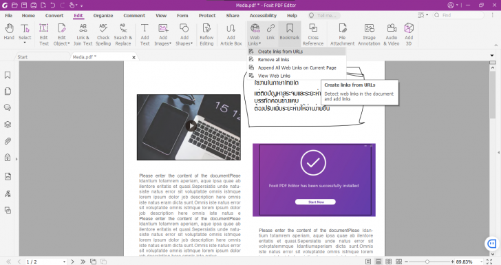Click Save icon in title bar
This screenshot has width=501, height=265.
(x=24, y=5)
